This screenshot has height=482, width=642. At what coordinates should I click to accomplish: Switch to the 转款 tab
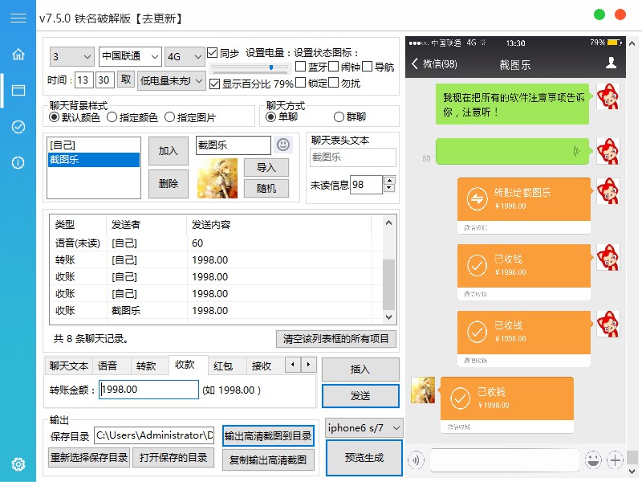146,366
